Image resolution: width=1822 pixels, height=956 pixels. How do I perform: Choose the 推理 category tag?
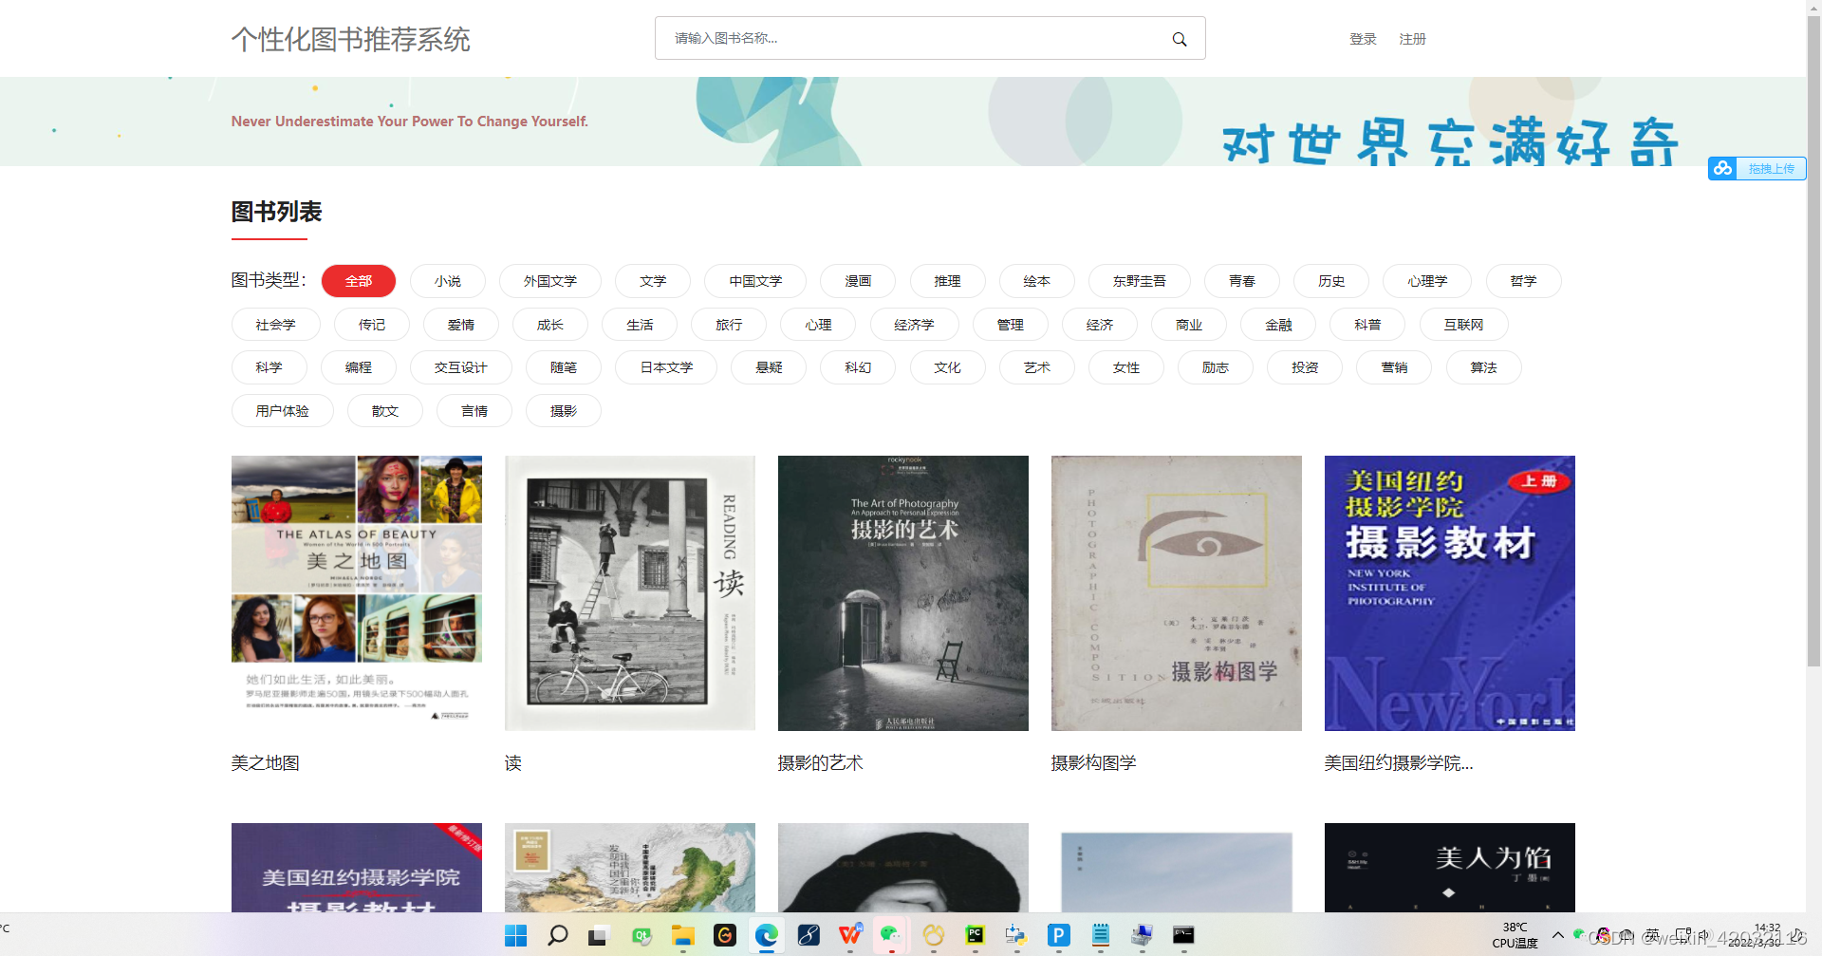pos(947,281)
